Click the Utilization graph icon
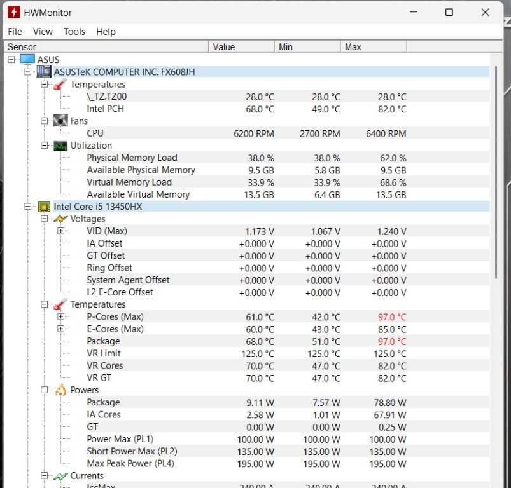 tap(60, 146)
